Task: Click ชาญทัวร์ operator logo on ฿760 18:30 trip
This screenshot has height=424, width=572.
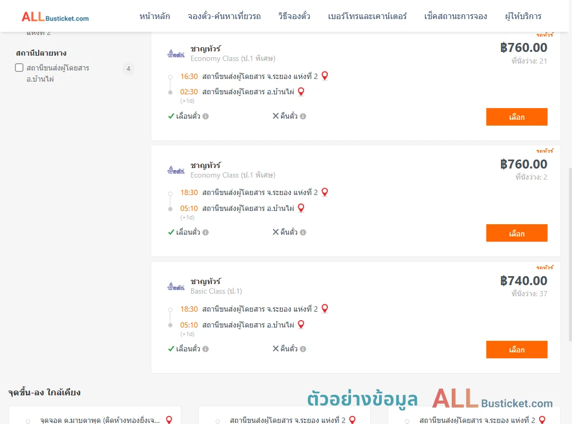Action: 176,170
